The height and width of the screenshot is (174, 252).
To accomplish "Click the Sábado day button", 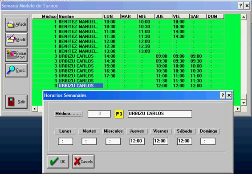I will click(185, 131).
